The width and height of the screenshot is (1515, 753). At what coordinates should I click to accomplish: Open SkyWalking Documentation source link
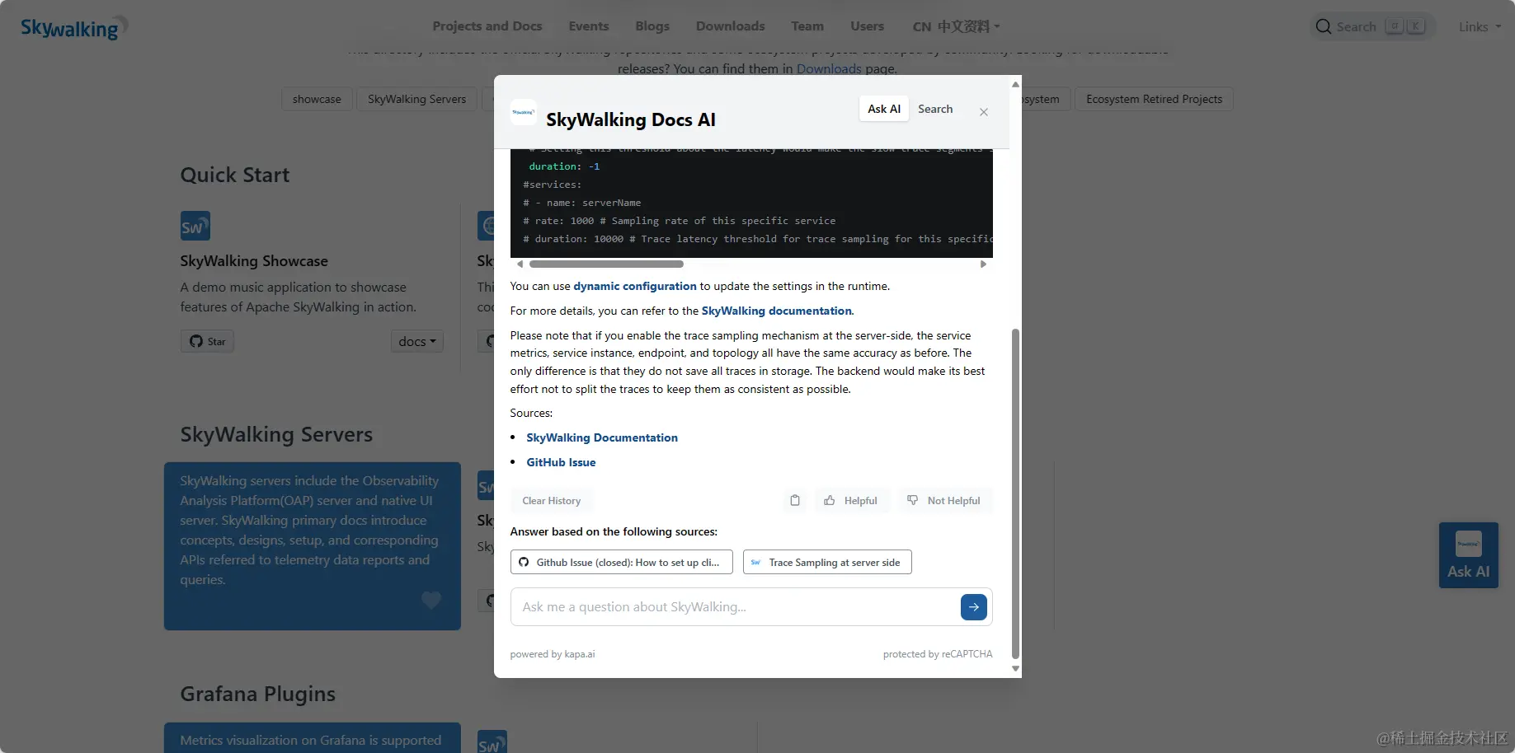pyautogui.click(x=602, y=437)
